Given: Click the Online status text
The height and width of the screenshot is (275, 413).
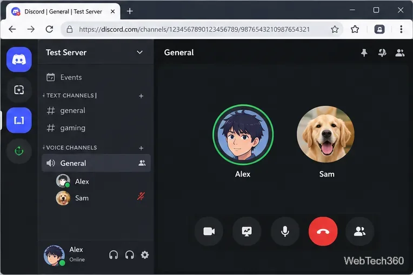Looking at the screenshot, I should (x=77, y=259).
